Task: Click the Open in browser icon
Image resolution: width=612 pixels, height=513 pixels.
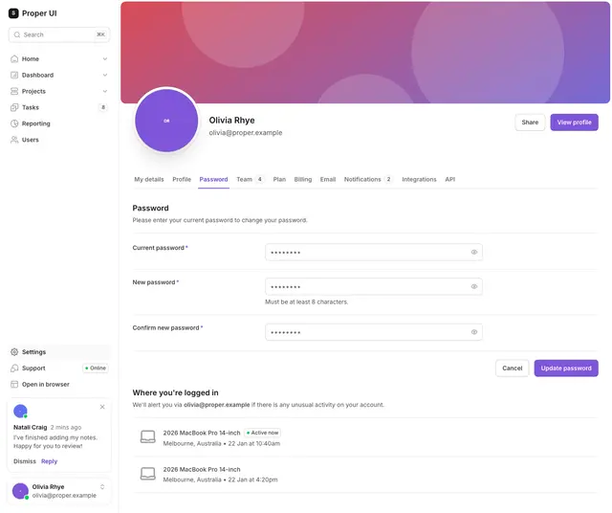Action: [14, 385]
